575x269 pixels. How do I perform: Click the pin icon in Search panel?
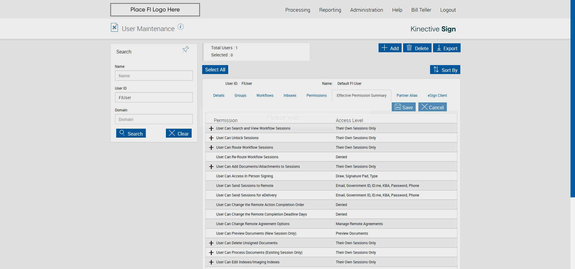coord(185,49)
